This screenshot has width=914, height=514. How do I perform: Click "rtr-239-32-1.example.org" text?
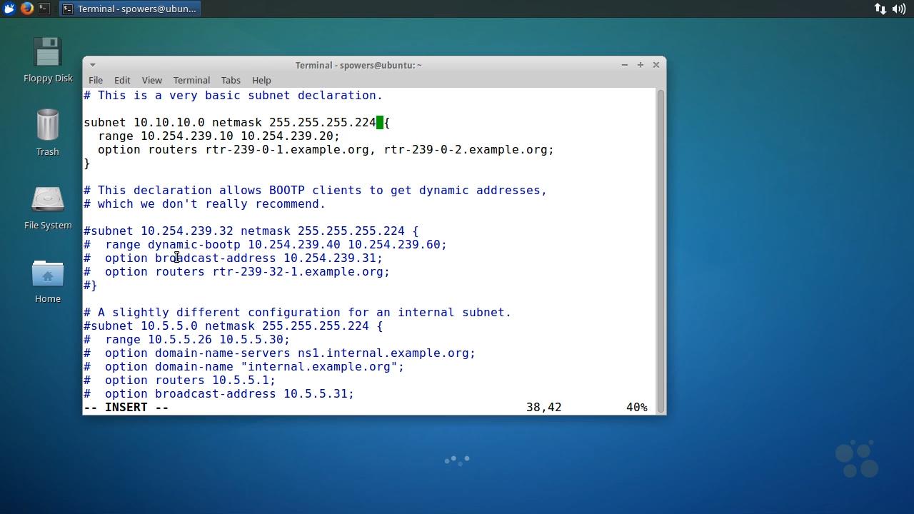pos(298,272)
